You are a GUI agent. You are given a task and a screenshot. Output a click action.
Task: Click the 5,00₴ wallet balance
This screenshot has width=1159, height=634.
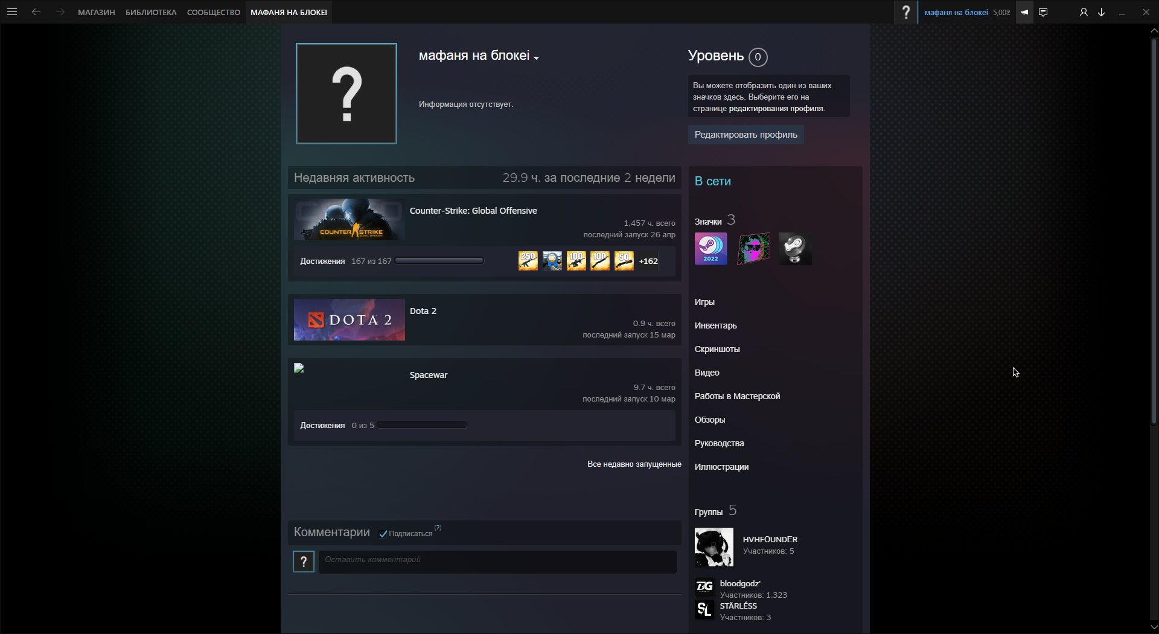(1001, 12)
